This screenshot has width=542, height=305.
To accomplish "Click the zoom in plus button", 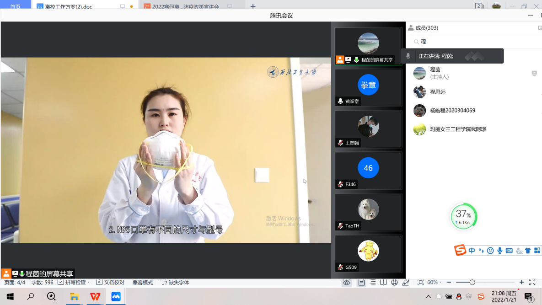I will tap(521, 283).
